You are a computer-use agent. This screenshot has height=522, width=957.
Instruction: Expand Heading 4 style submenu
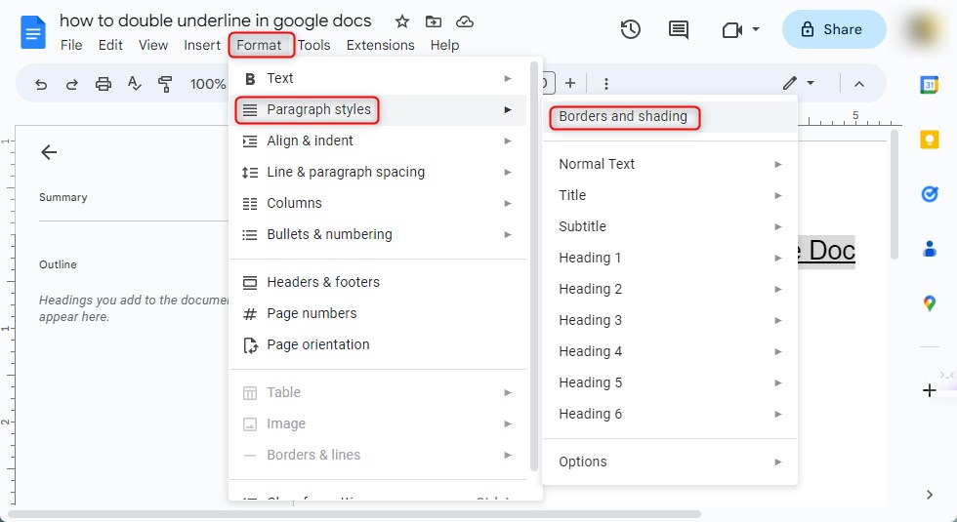pyautogui.click(x=670, y=351)
